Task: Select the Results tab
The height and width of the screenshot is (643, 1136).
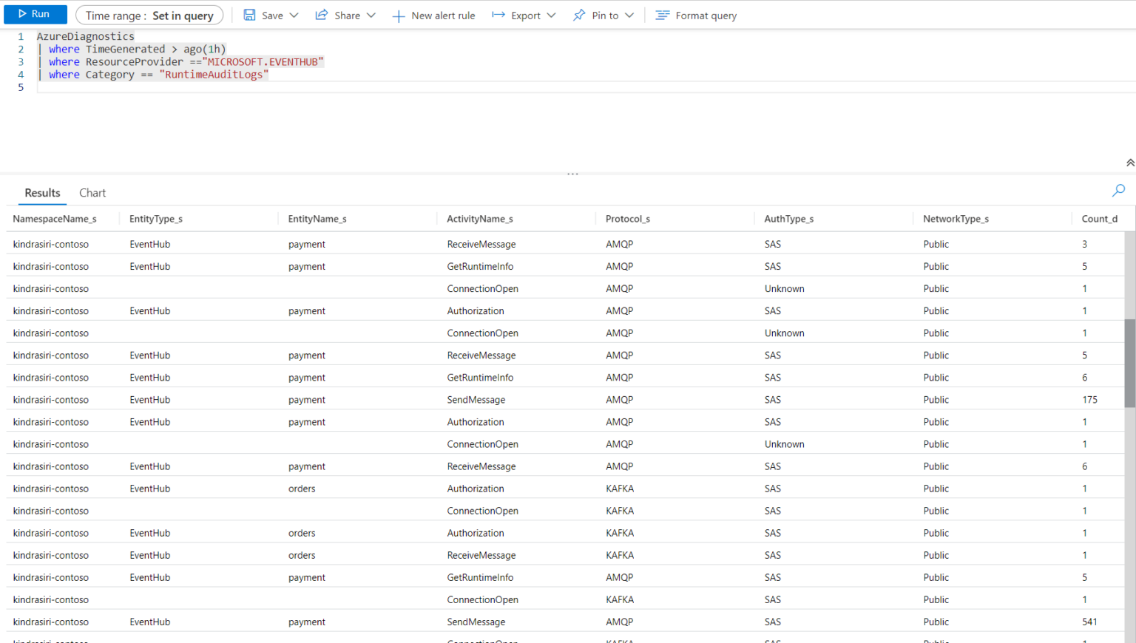Action: pos(42,193)
